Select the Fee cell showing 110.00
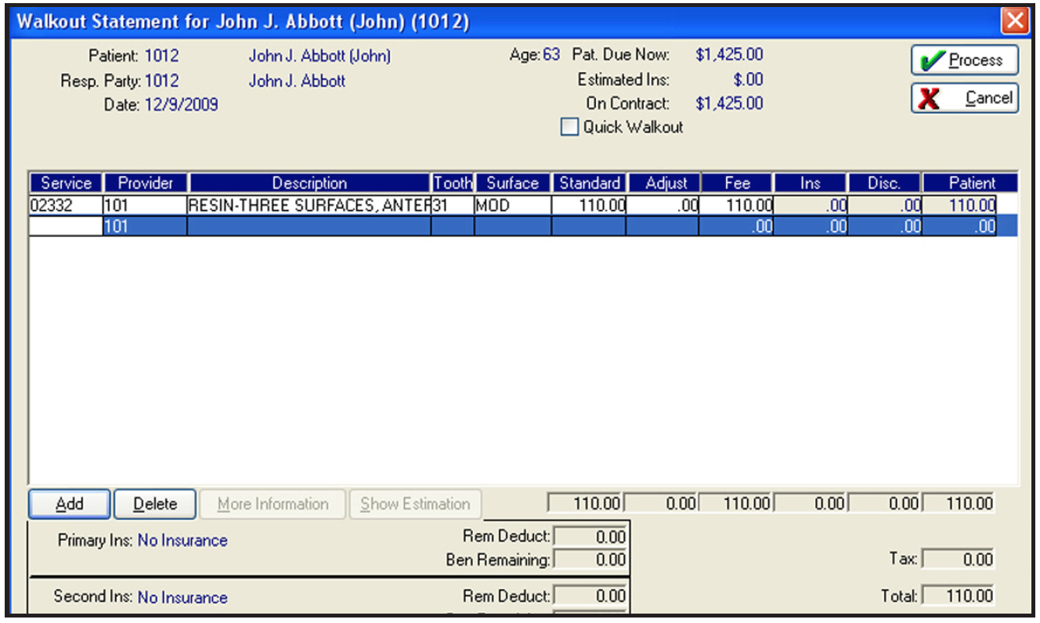Viewport: 1040px width, 623px height. [x=736, y=206]
